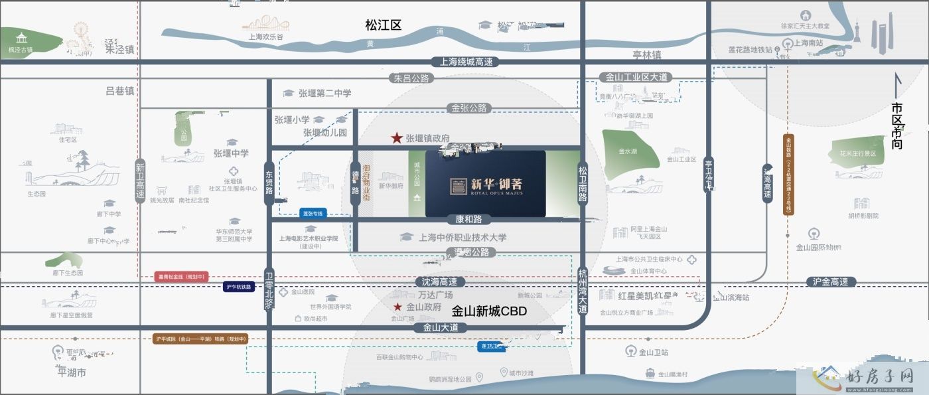Click the red 嘉青松金线 planned line tag
Image resolution: width=929 pixels, height=395 pixels.
182,276
